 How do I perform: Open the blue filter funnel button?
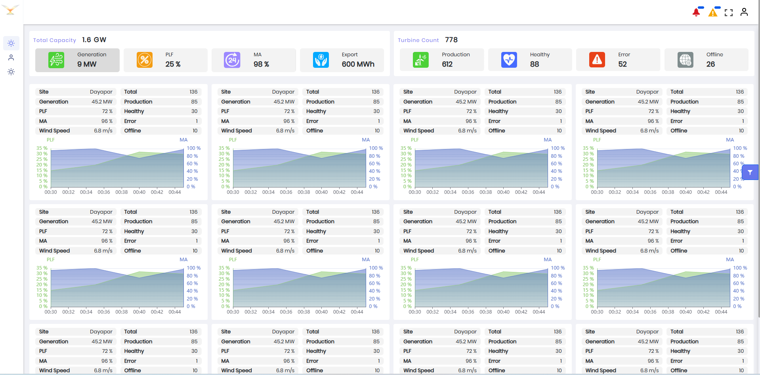click(750, 172)
